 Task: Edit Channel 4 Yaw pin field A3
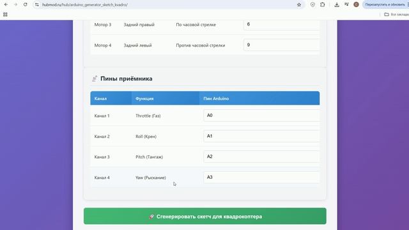click(x=261, y=178)
